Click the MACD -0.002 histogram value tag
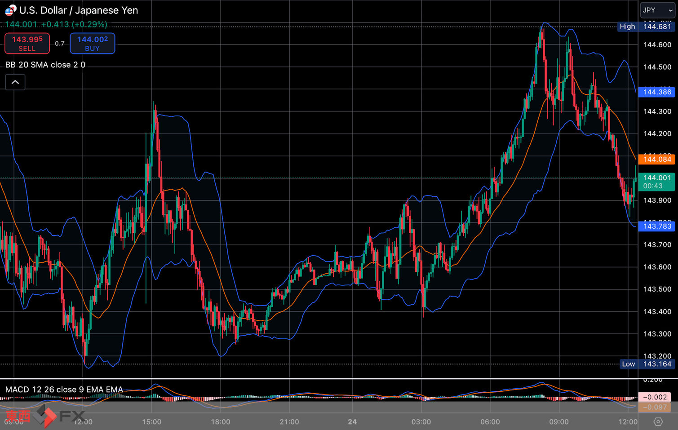678x430 pixels. (x=655, y=397)
